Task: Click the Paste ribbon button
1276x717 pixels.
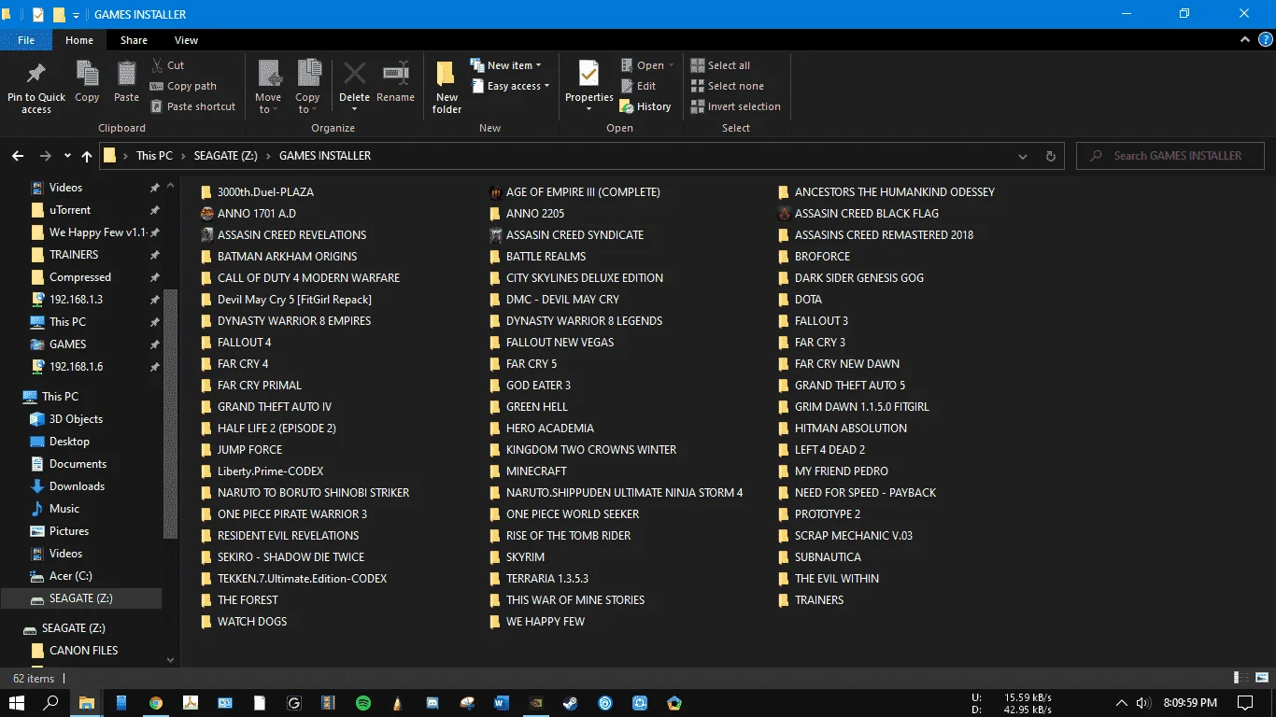Action: click(126, 81)
